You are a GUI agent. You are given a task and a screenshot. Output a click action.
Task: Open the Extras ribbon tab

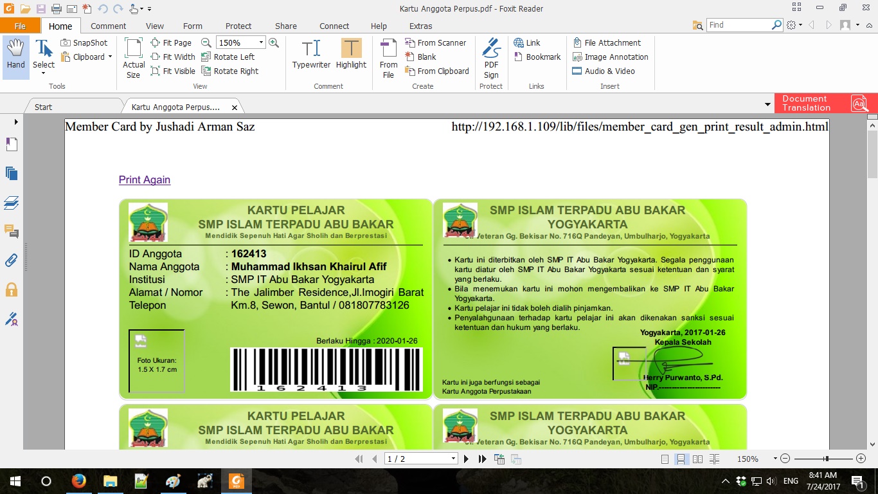[x=421, y=26]
